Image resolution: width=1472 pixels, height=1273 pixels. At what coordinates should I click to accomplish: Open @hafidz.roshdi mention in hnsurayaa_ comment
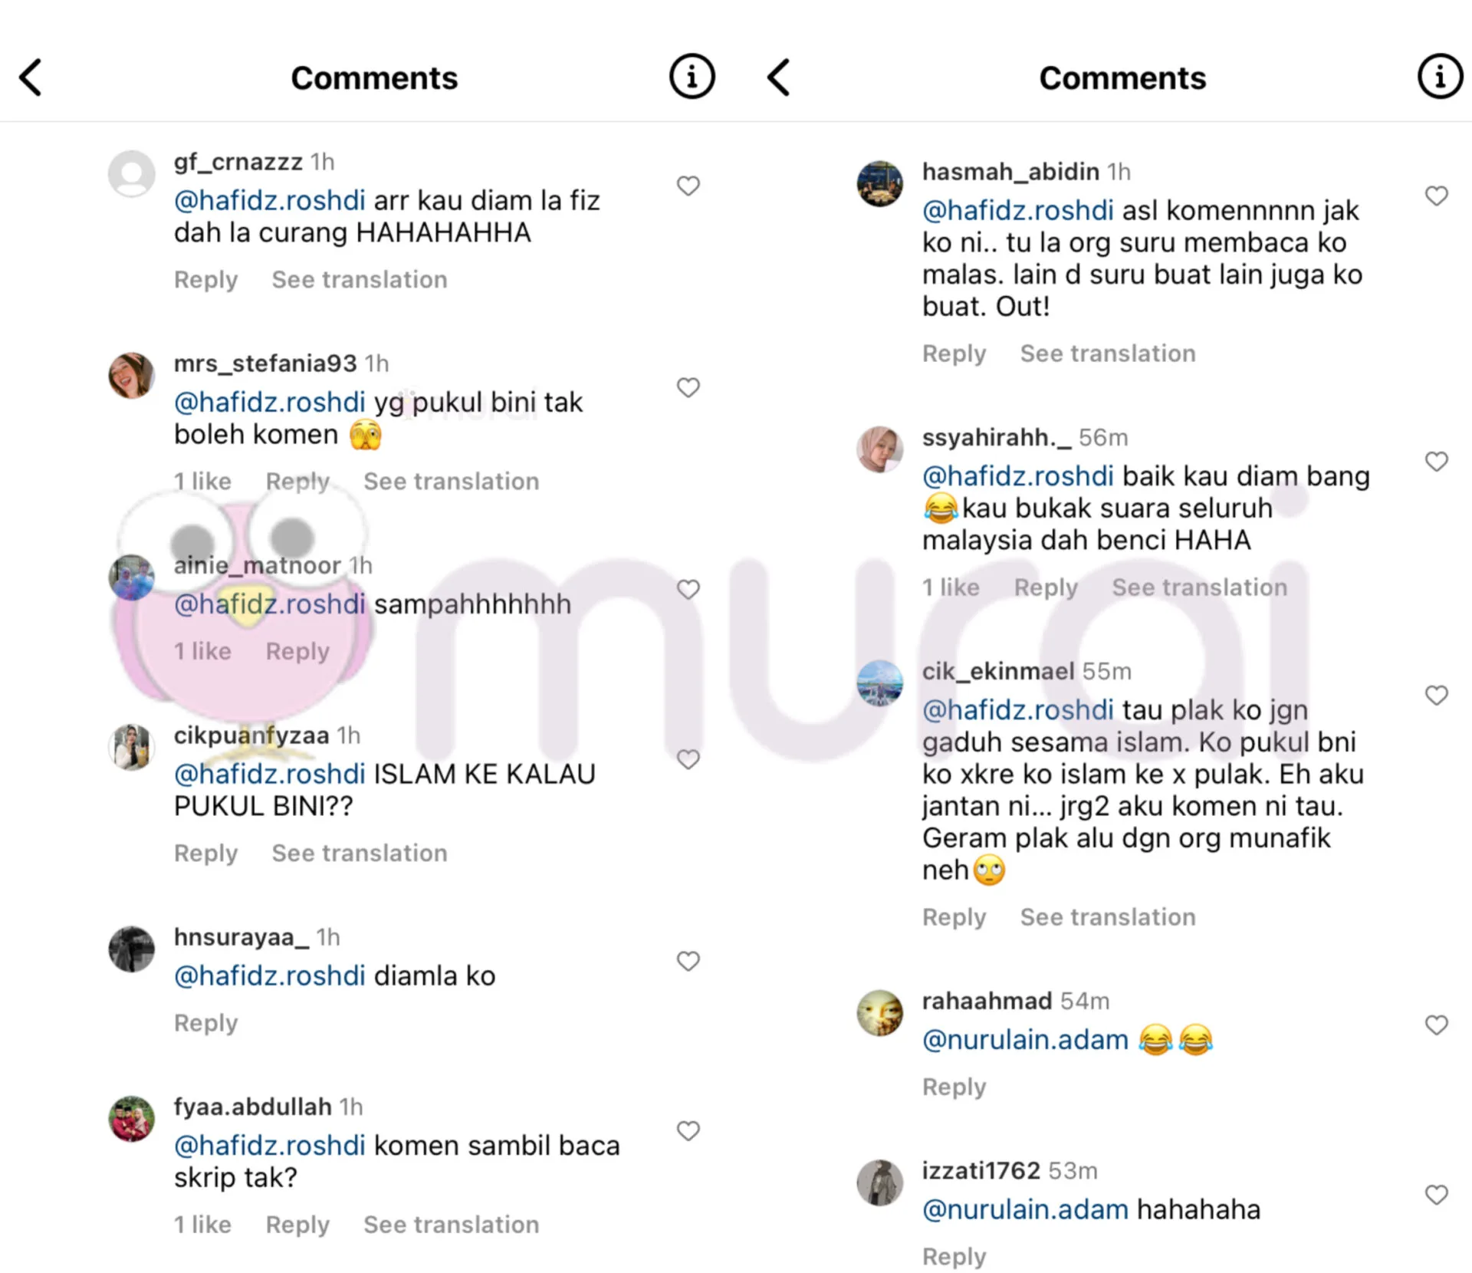(x=270, y=976)
